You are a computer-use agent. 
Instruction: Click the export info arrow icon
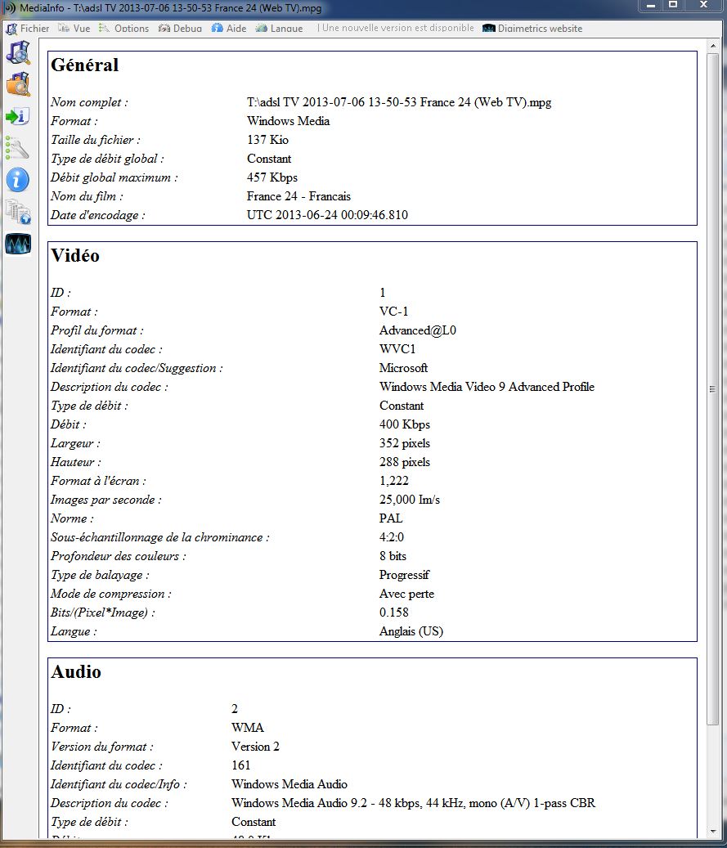point(18,116)
